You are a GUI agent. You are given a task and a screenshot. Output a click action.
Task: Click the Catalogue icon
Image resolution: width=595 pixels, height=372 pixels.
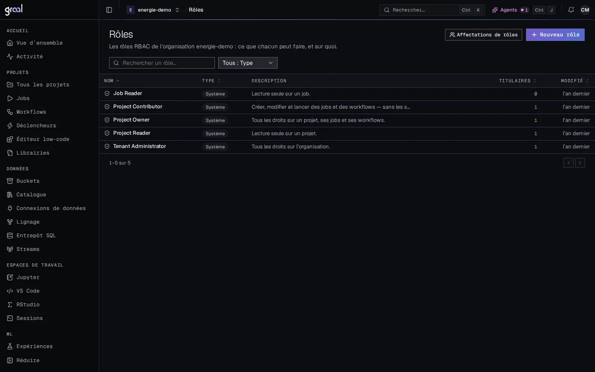click(10, 195)
